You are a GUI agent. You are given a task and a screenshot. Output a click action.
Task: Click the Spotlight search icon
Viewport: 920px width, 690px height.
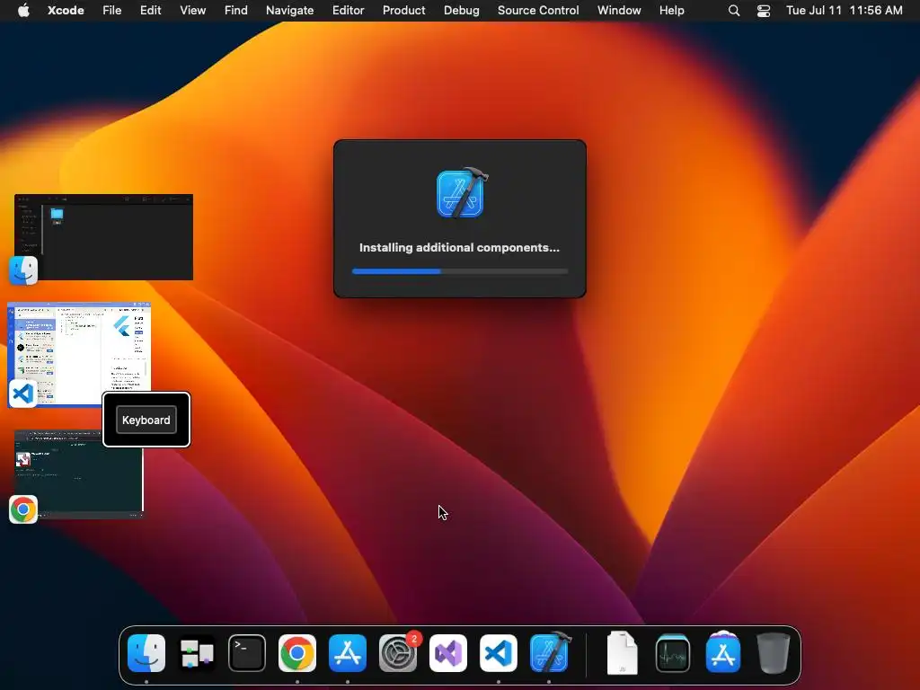click(733, 10)
